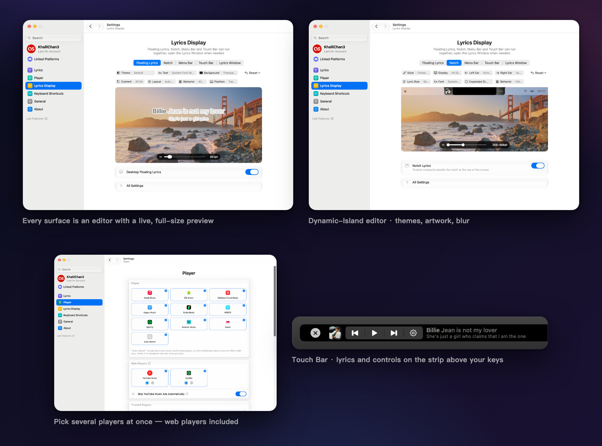Adjust the 402pt width slider on preview
The height and width of the screenshot is (446, 602).
(x=170, y=157)
